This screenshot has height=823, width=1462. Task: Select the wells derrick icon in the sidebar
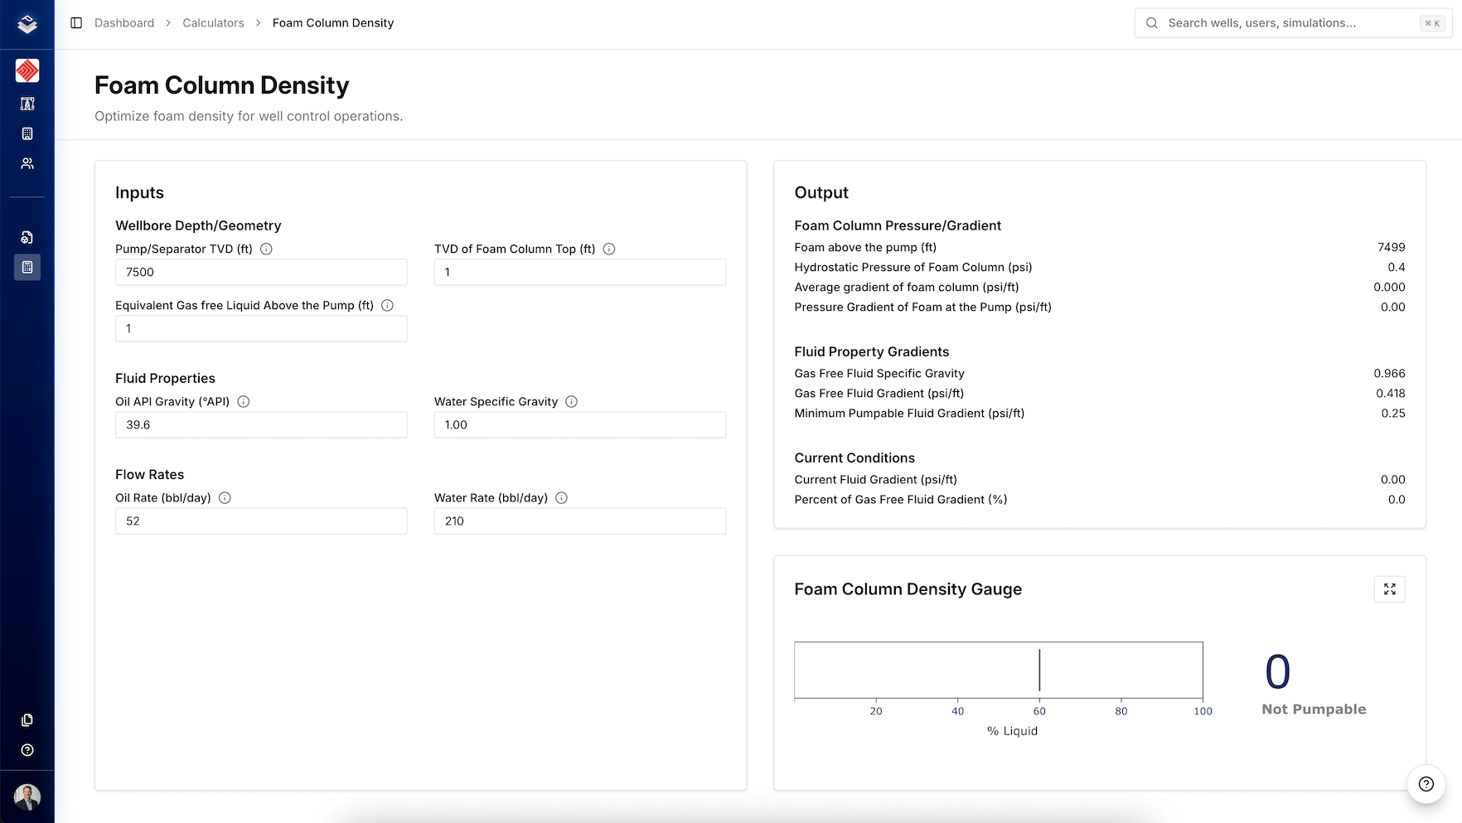[27, 104]
